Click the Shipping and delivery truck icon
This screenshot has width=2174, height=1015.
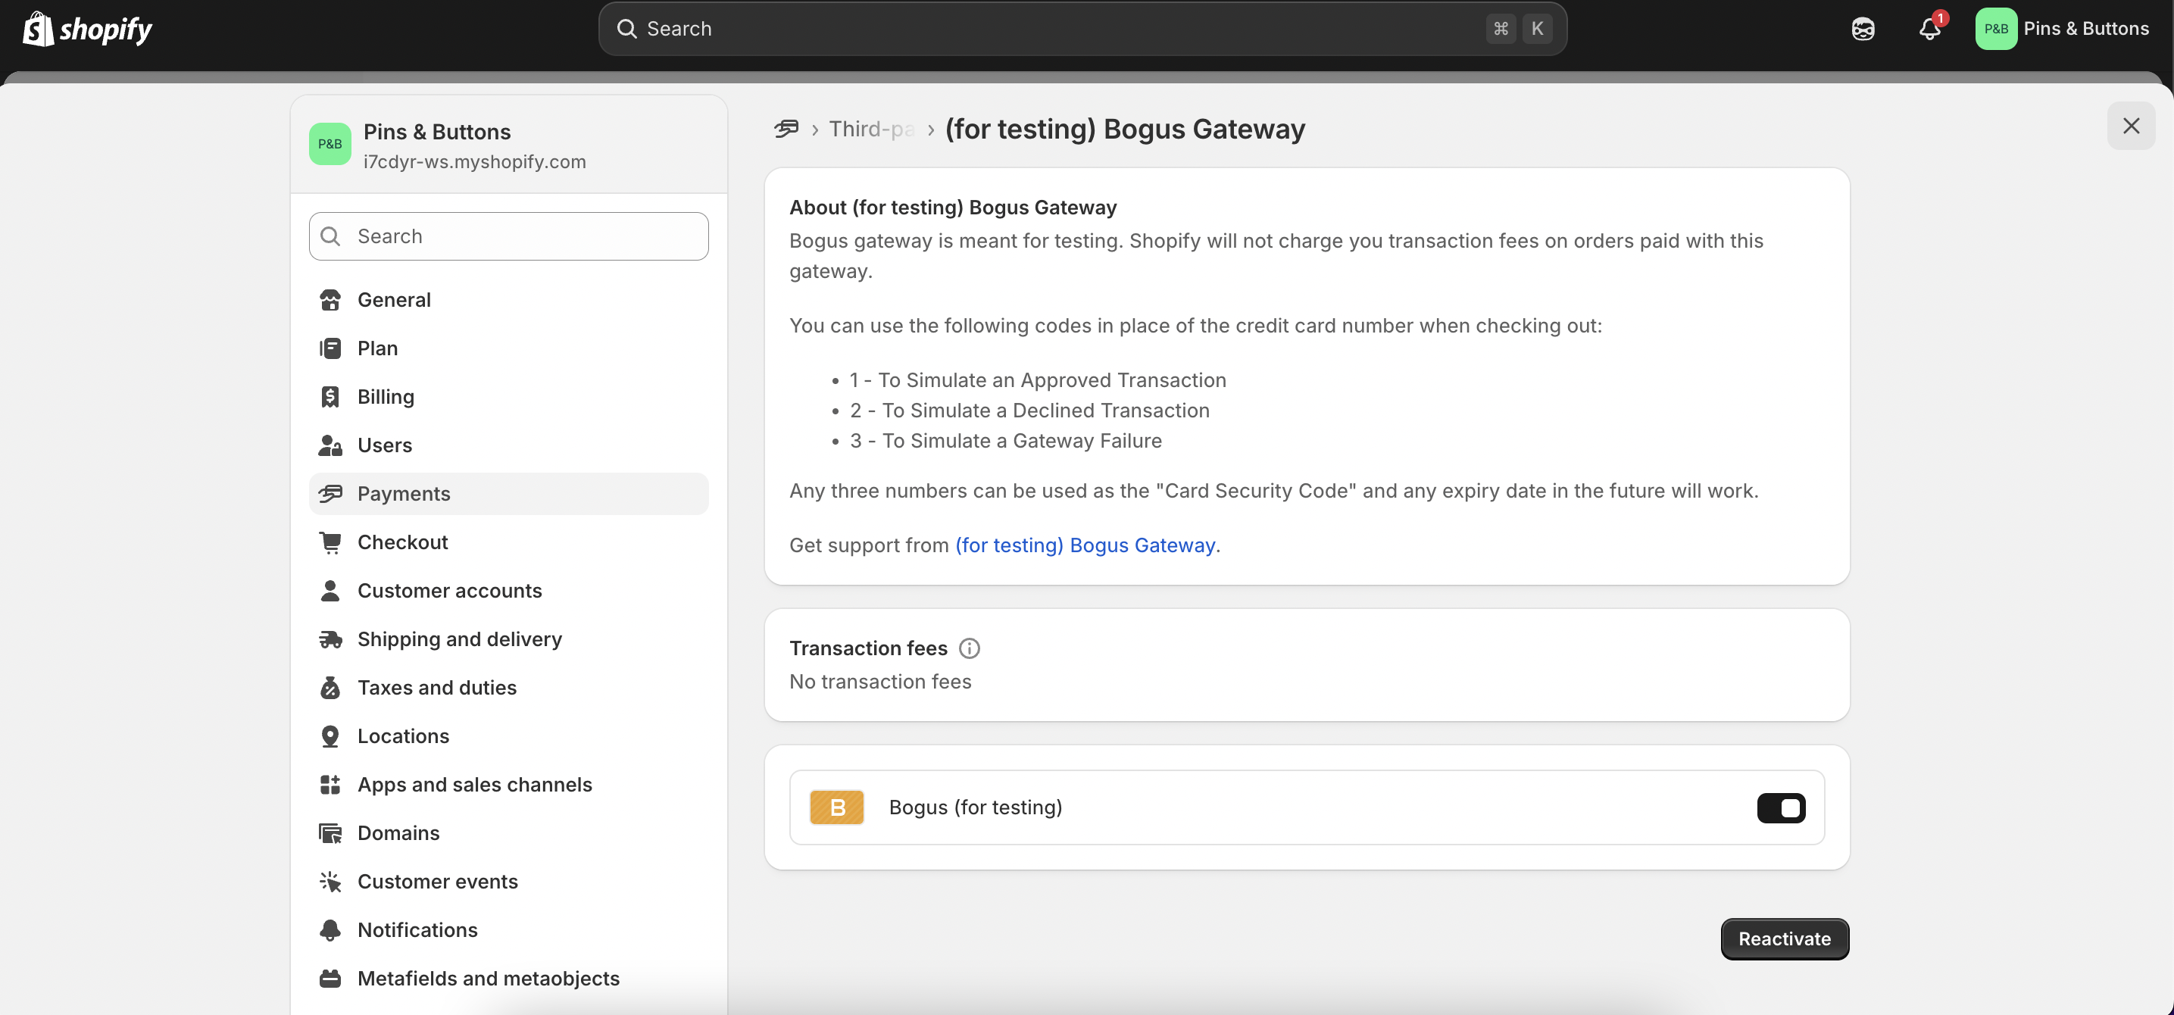pyautogui.click(x=330, y=639)
